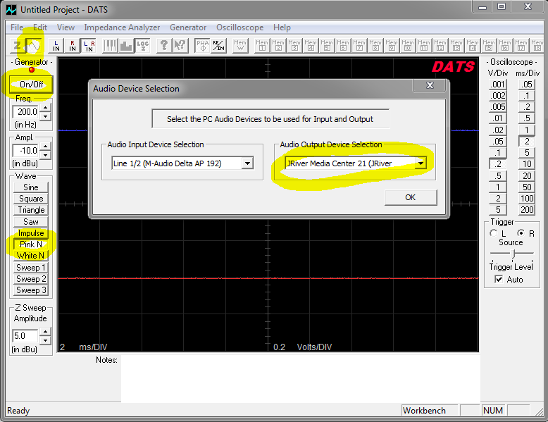Click inside the Notes text area

coord(301,378)
